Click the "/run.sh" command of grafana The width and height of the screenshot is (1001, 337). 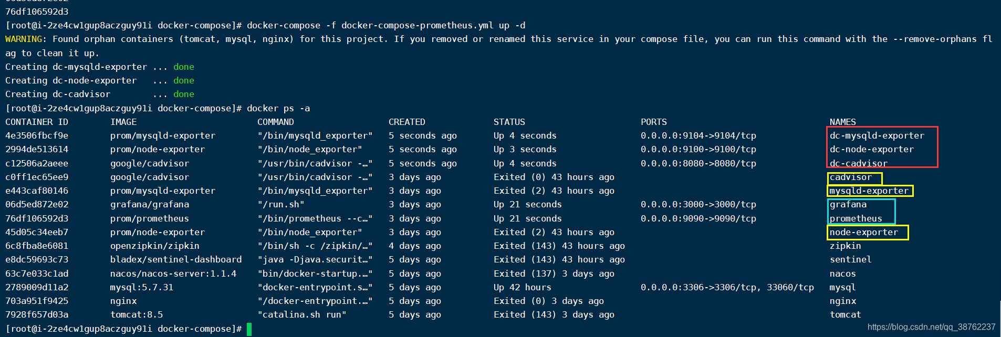pyautogui.click(x=281, y=204)
